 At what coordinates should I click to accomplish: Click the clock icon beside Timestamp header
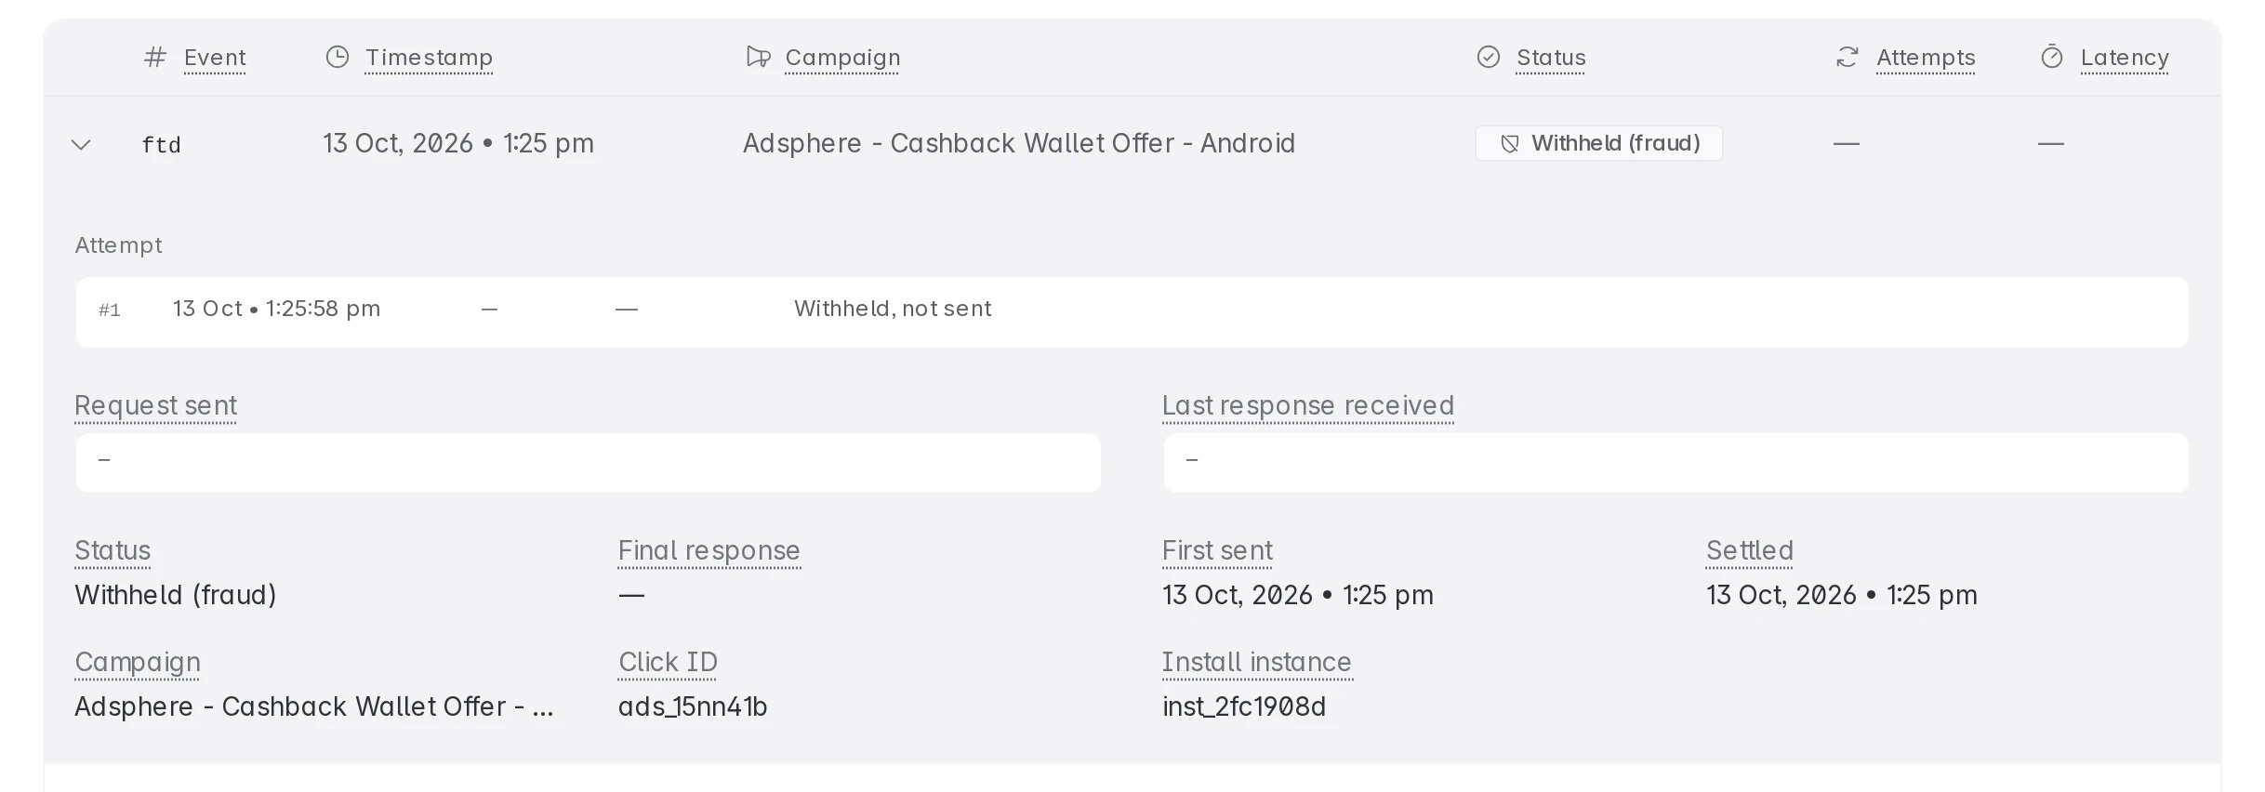pyautogui.click(x=337, y=58)
